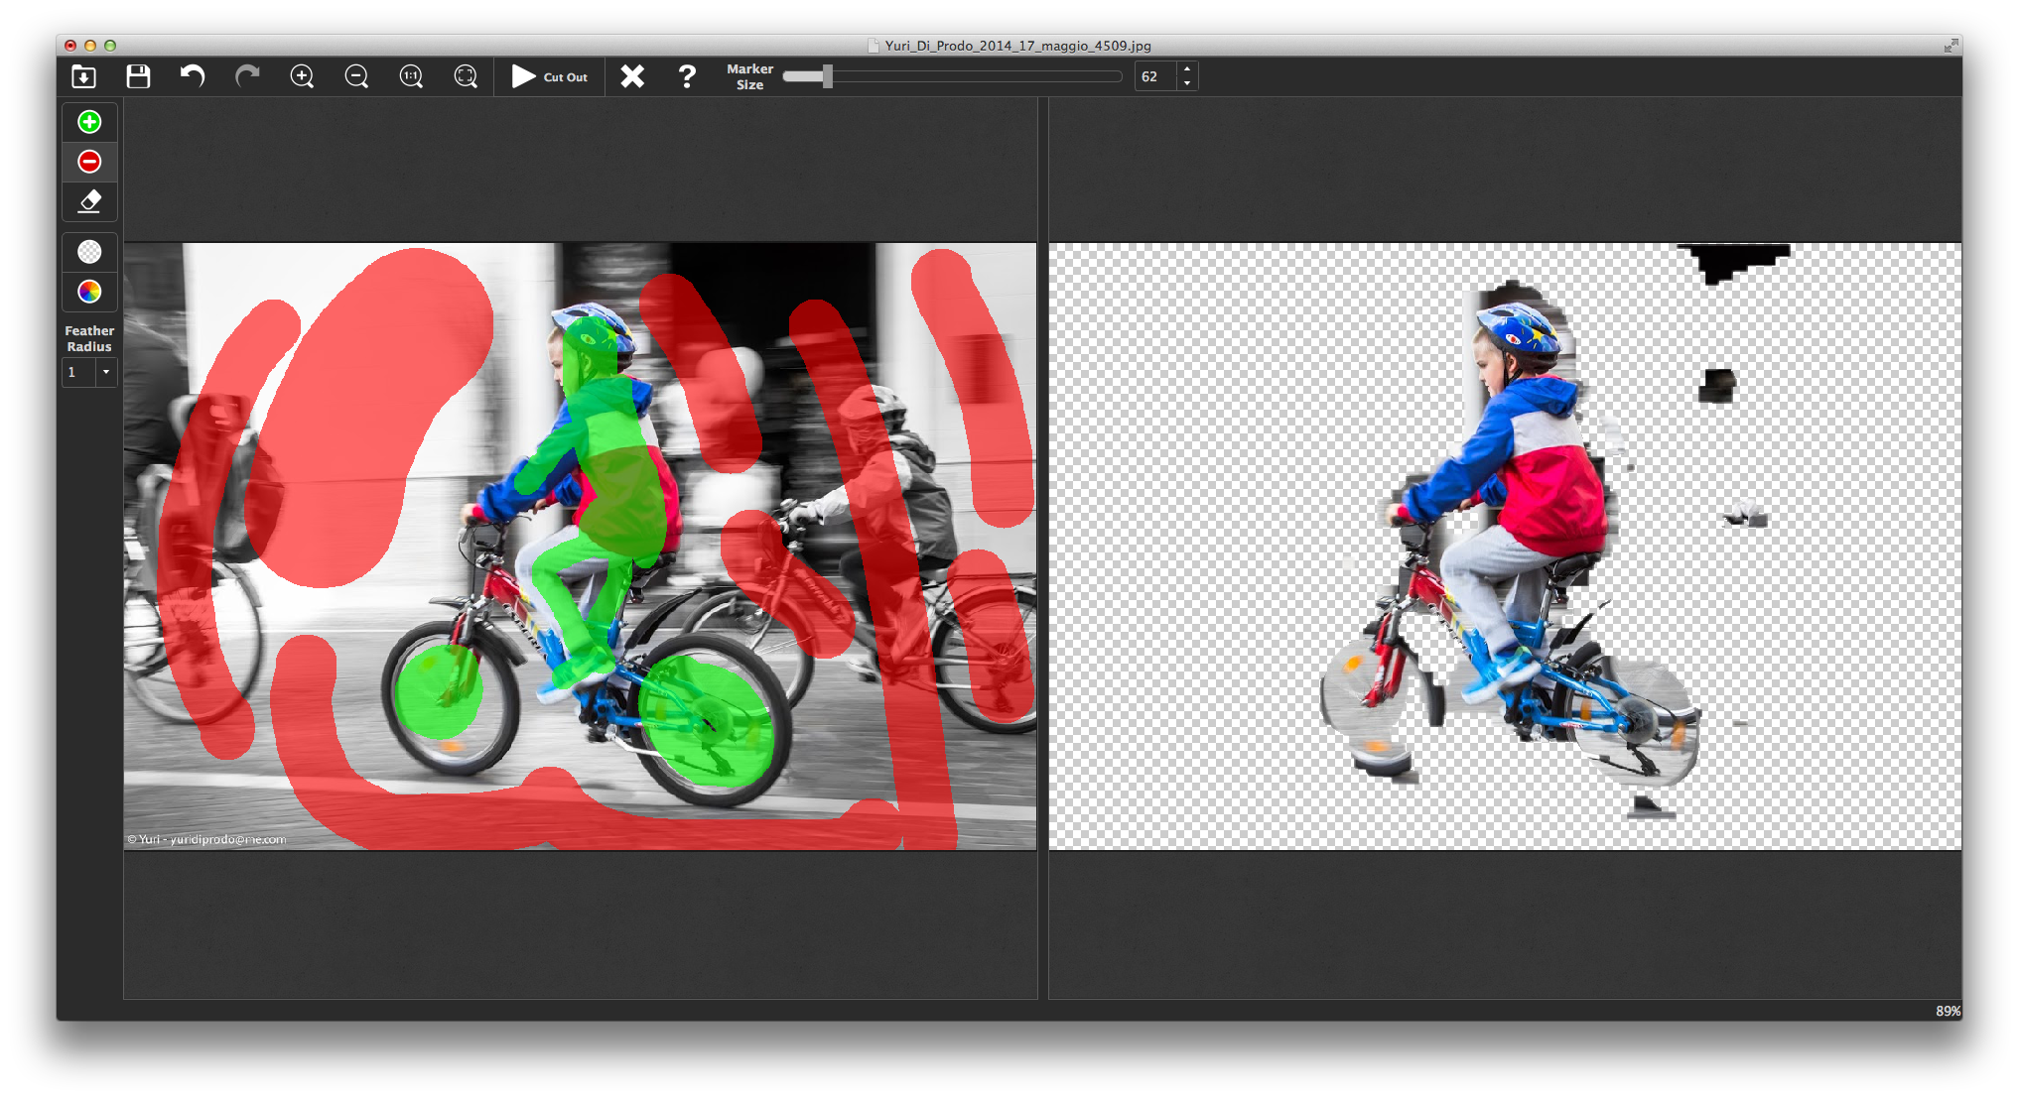Undo the last marker stroke
This screenshot has height=1099, width=2019.
pyautogui.click(x=193, y=76)
